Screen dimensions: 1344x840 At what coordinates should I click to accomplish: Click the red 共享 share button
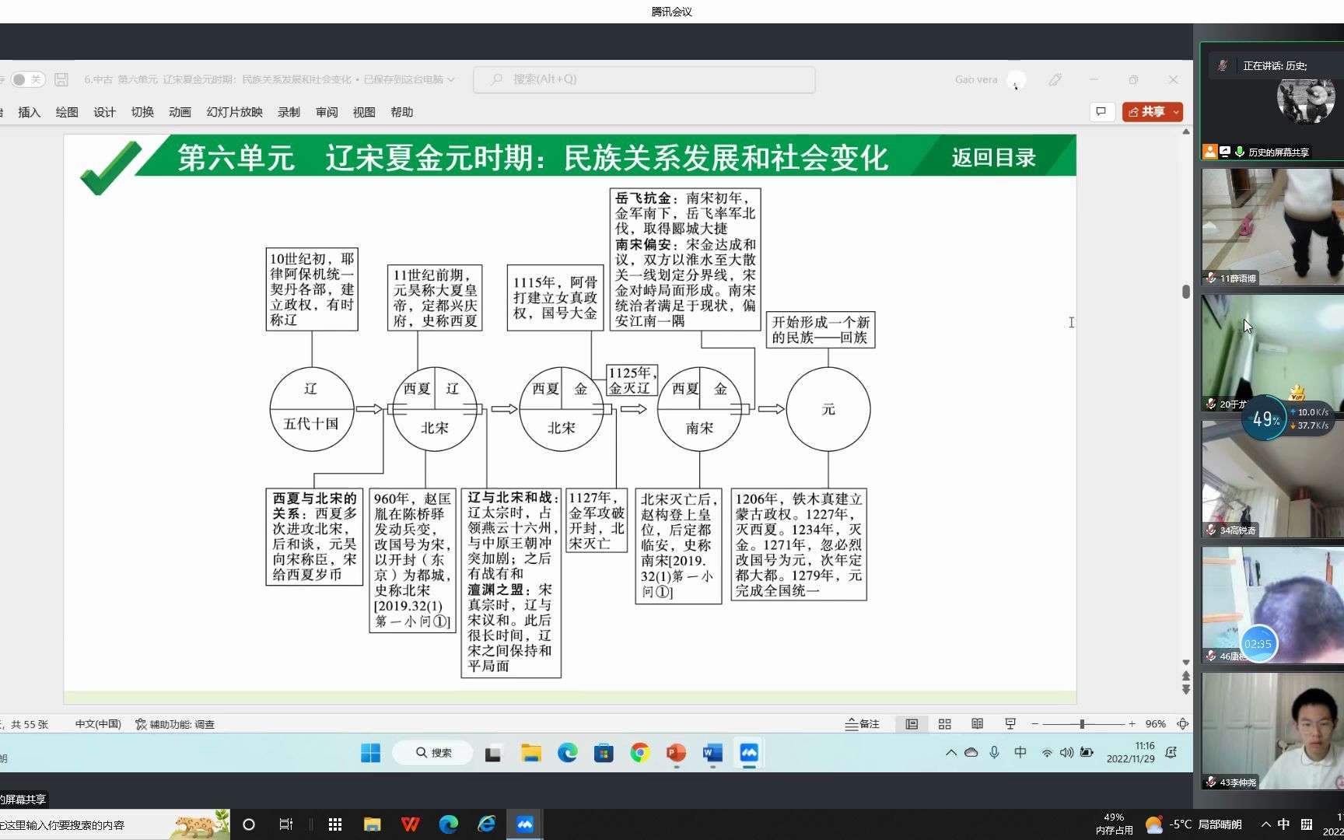[1146, 112]
